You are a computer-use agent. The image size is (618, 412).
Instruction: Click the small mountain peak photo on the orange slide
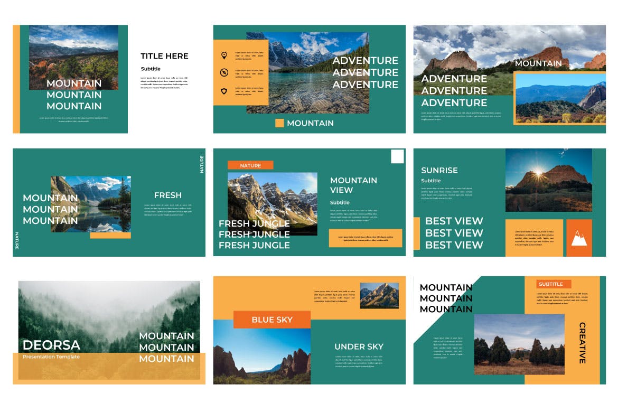coord(379,295)
